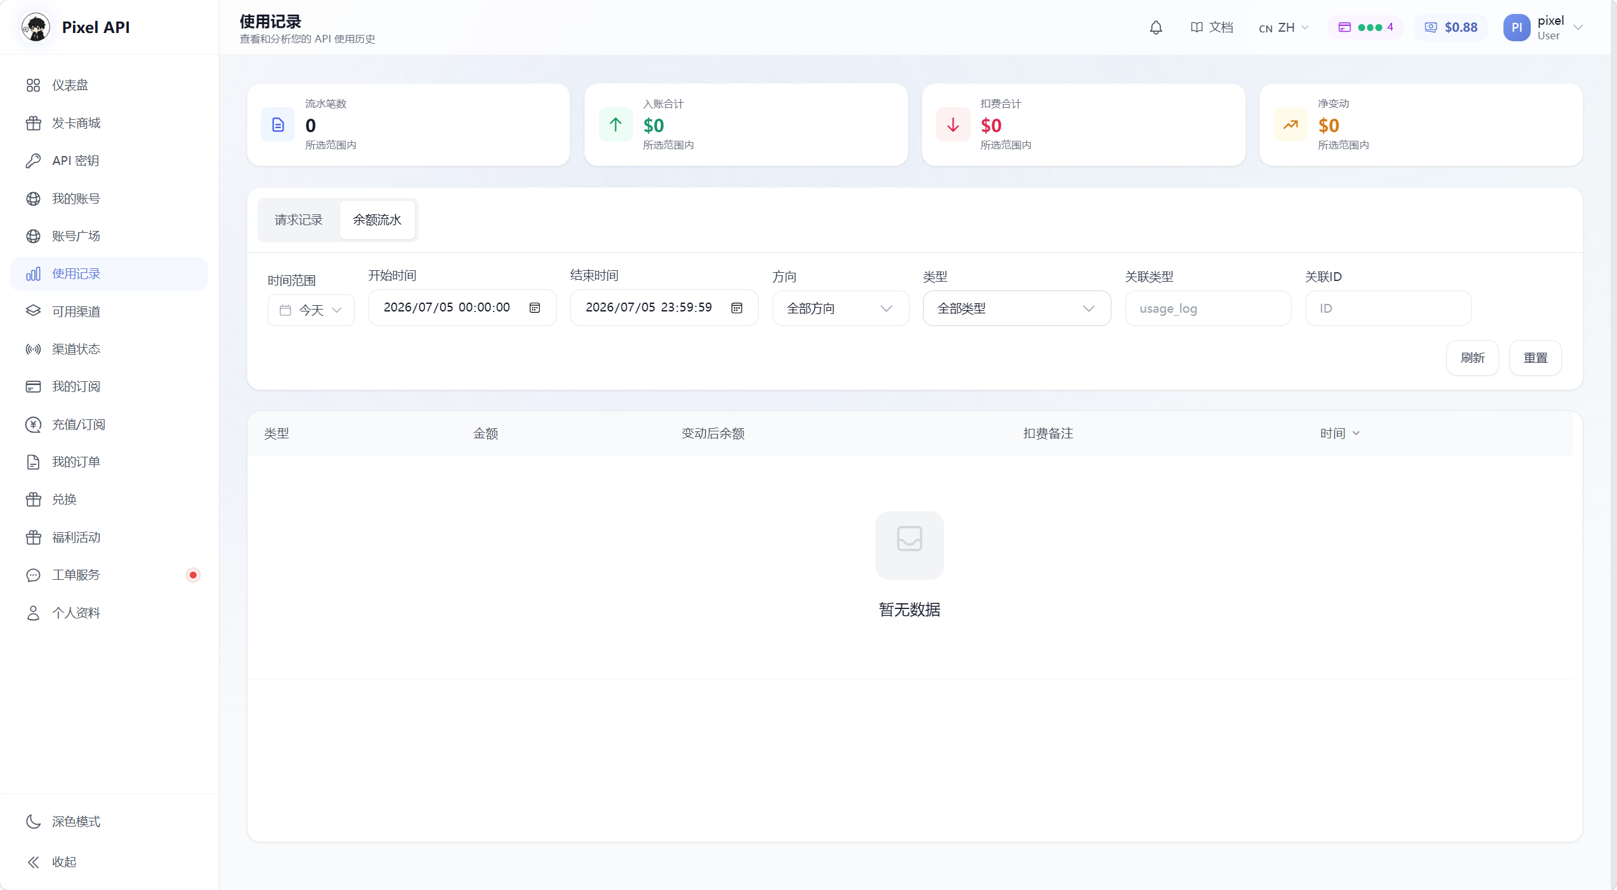
Task: Open the notifications bell
Action: coord(1156,27)
